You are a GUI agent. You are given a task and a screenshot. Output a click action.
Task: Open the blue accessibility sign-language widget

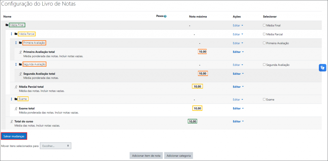click(x=323, y=68)
